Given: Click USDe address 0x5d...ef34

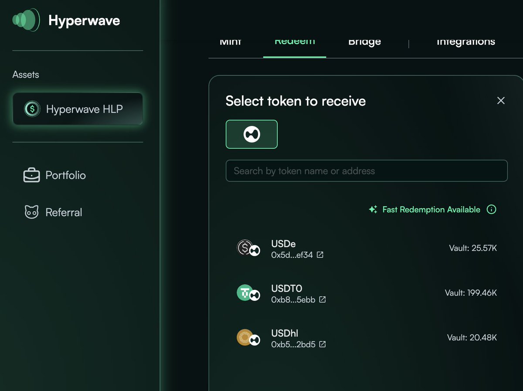Looking at the screenshot, I should point(292,255).
